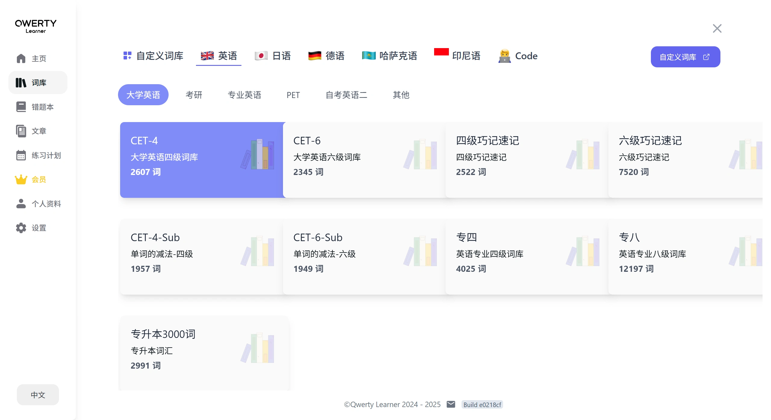Choose the 六级巧记速记 dictionary card
The image size is (771, 420).
coord(686,160)
